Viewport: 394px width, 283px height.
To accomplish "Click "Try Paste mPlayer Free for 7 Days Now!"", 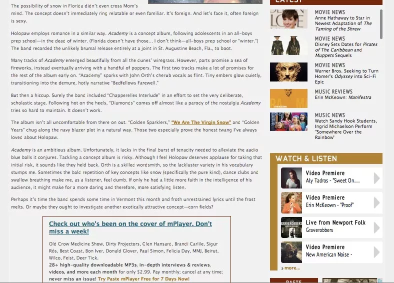I will click(x=143, y=278).
